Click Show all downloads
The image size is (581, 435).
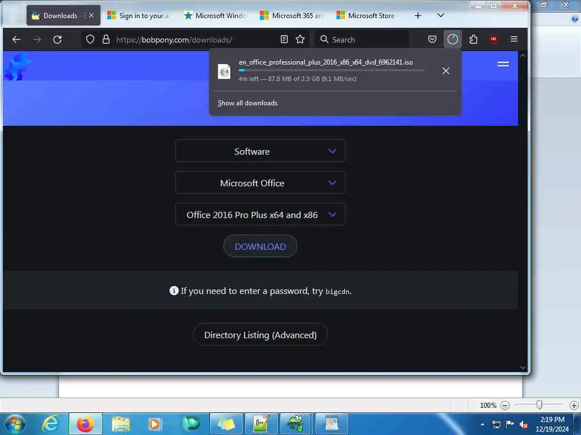[247, 103]
